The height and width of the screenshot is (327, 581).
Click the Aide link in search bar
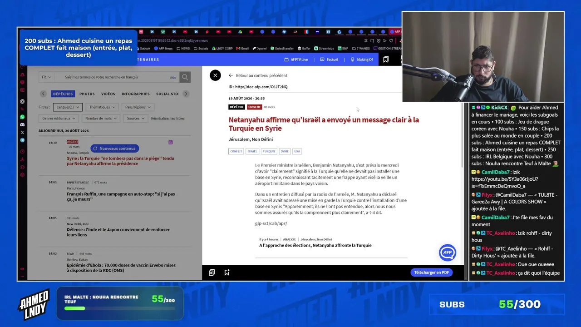[x=173, y=78]
